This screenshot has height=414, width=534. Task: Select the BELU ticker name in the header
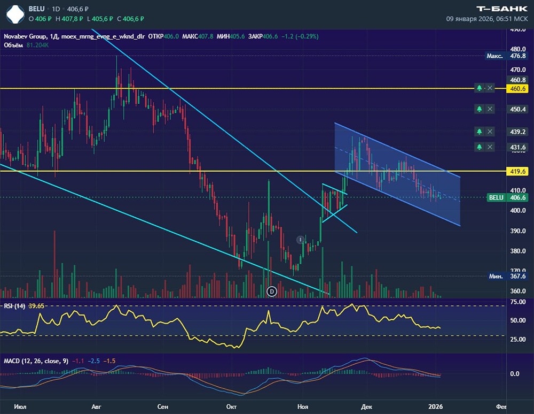pos(36,9)
